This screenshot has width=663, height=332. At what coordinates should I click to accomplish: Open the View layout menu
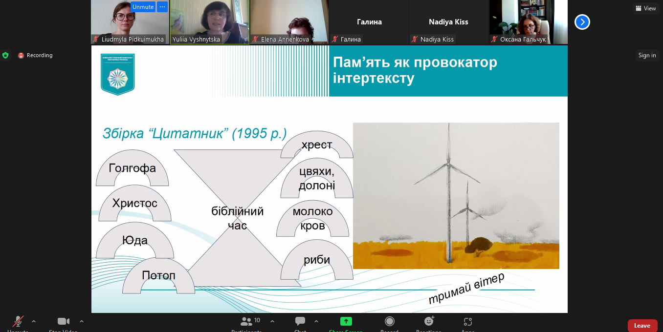645,8
